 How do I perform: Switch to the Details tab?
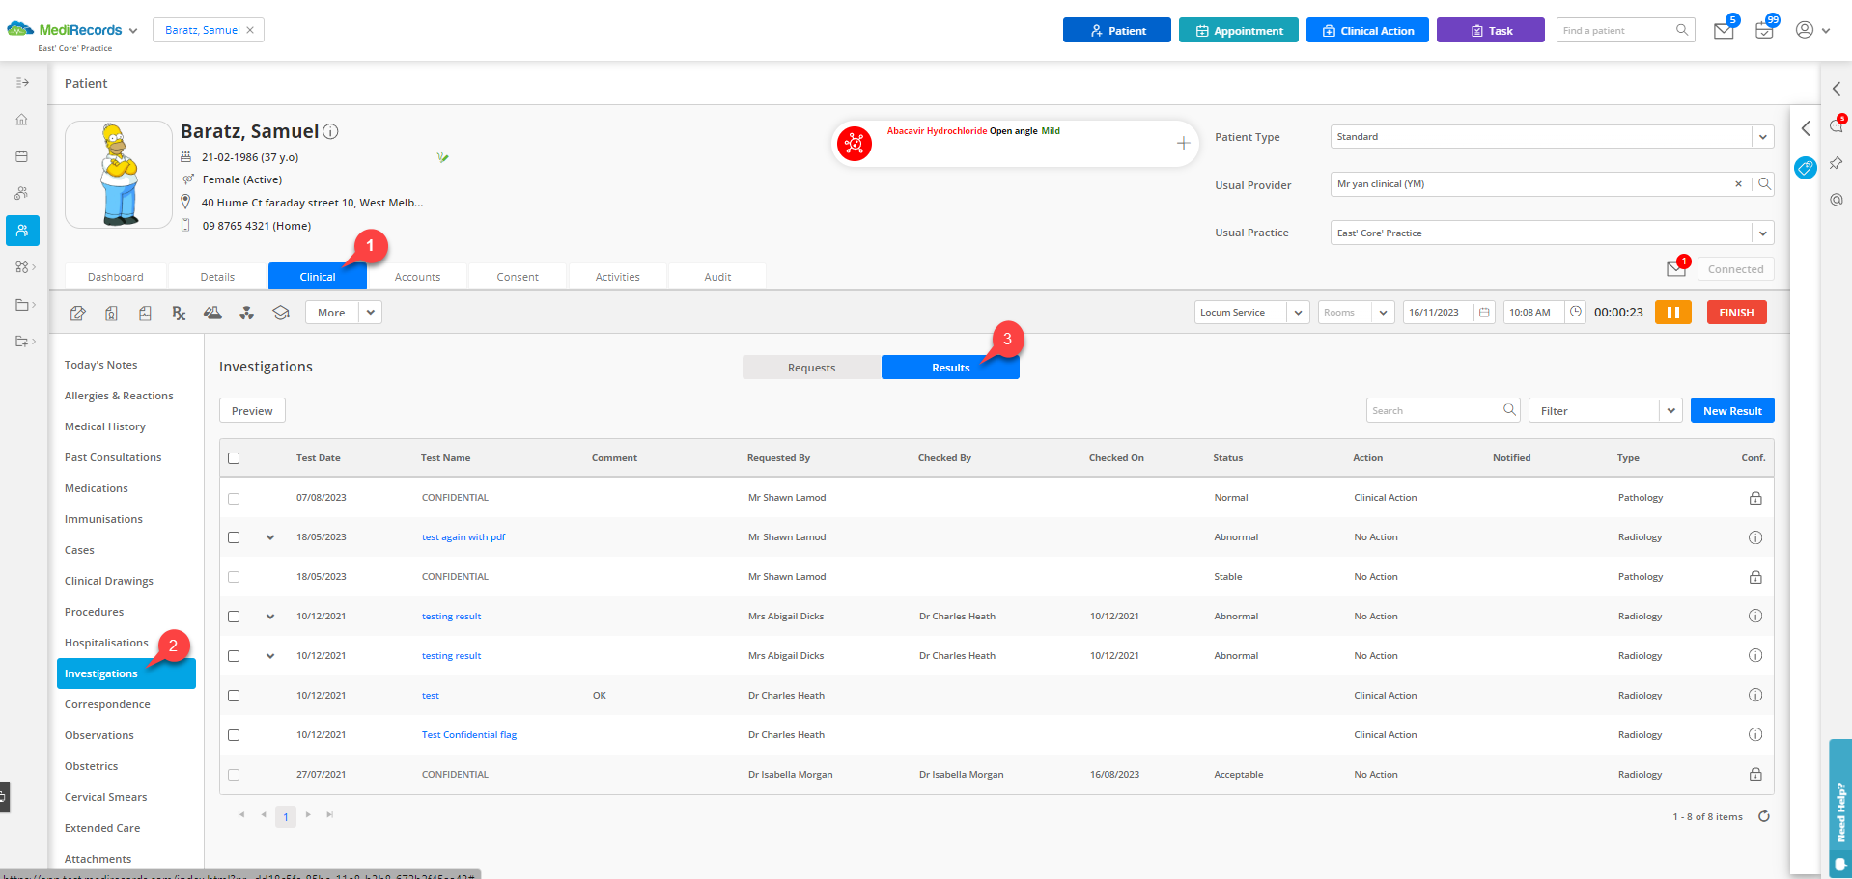click(x=217, y=277)
